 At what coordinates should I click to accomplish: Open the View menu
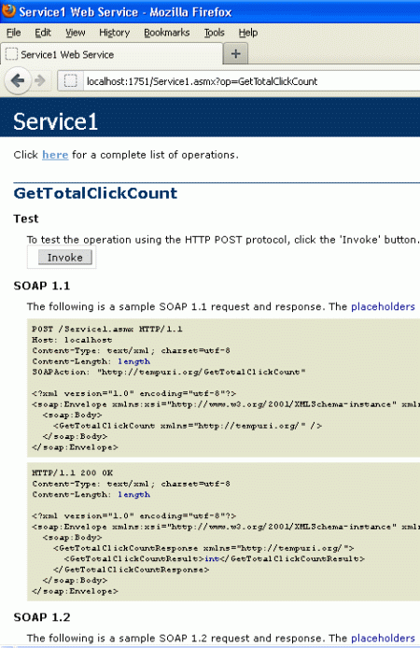76,33
